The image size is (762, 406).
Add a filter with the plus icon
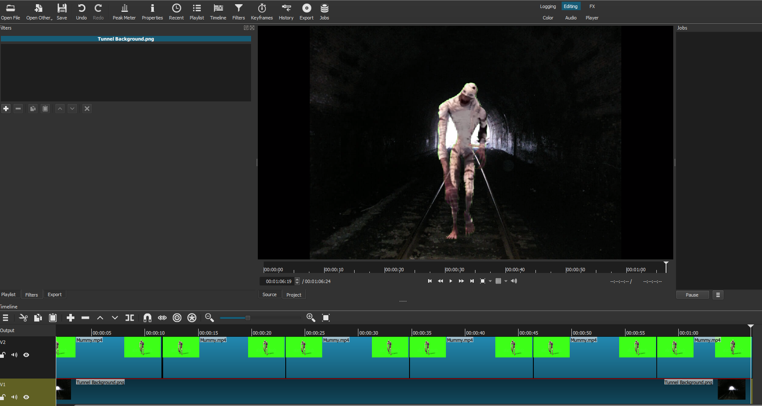point(5,108)
